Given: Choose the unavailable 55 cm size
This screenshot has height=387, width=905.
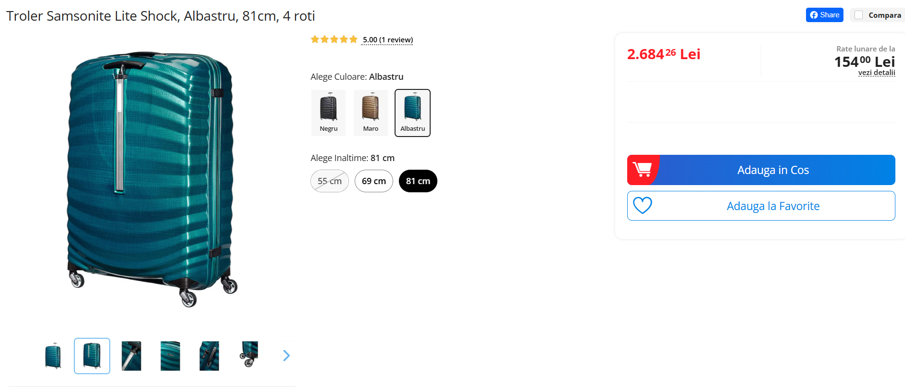Looking at the screenshot, I should [329, 181].
